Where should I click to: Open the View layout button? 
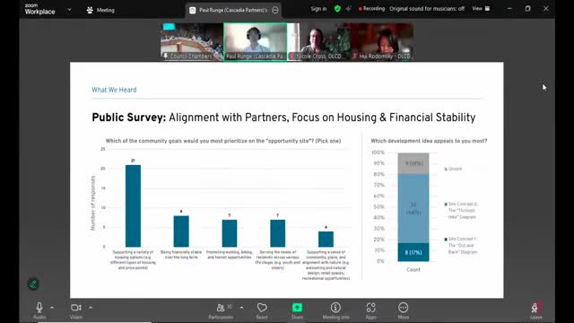[481, 8]
